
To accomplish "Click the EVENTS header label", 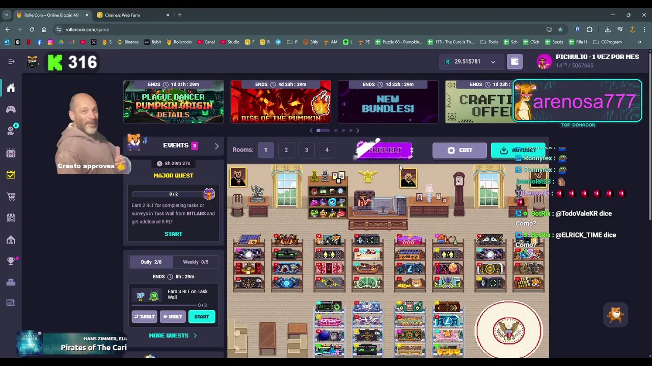I will [176, 145].
